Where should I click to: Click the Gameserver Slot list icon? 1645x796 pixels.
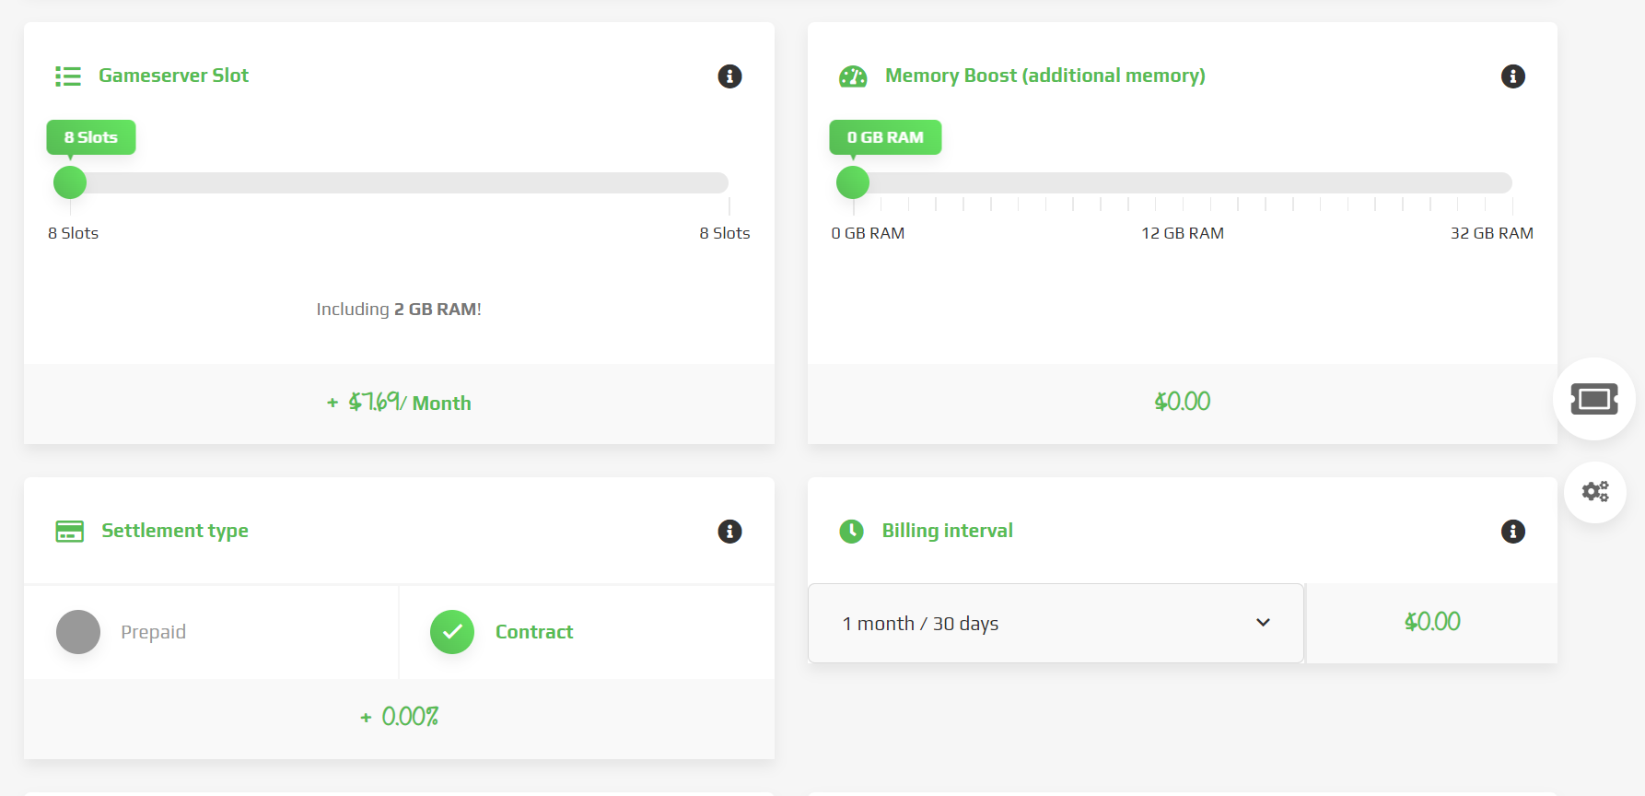click(x=68, y=76)
